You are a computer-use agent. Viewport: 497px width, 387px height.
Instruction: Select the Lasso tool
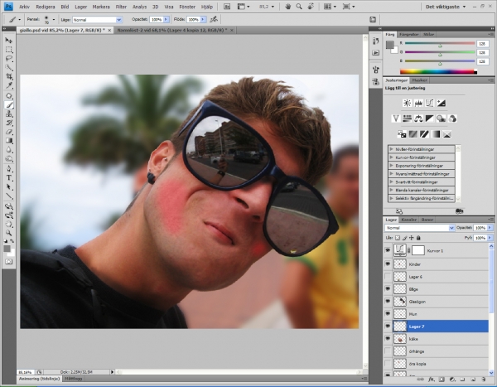(9, 59)
